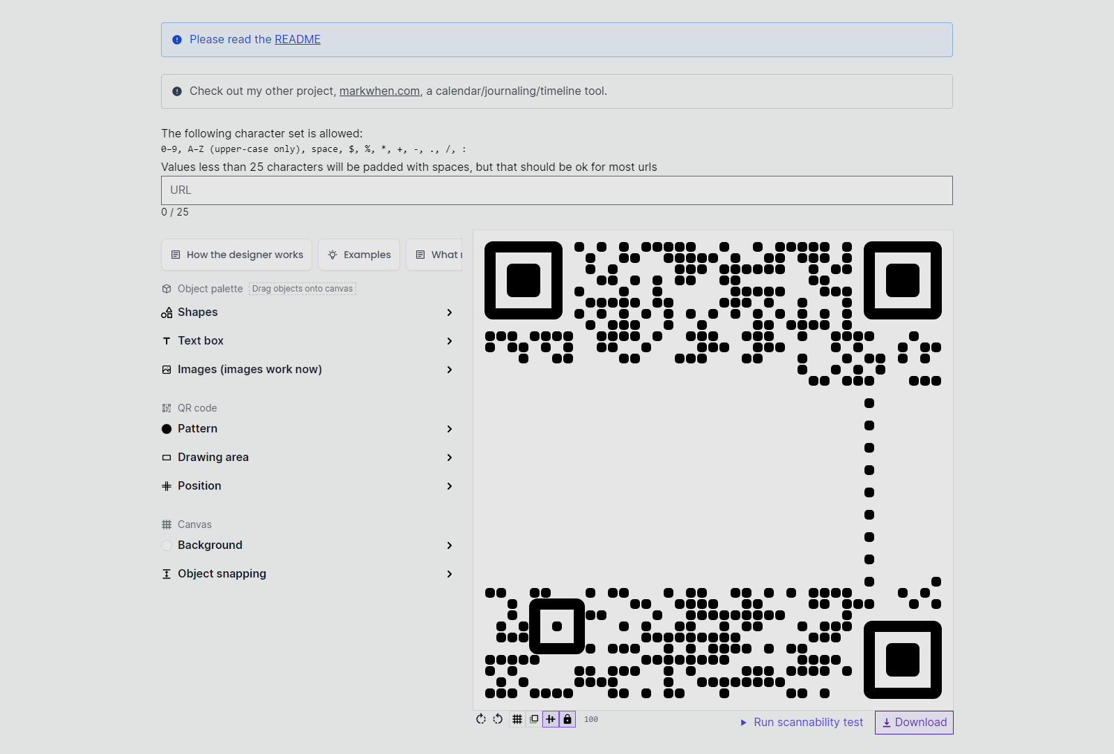Toggle the grid display button
The image size is (1114, 754).
(x=517, y=719)
